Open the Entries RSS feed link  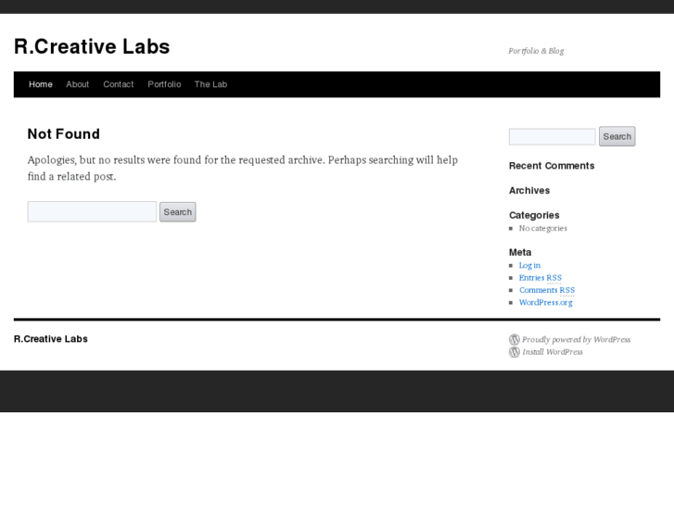pos(540,278)
